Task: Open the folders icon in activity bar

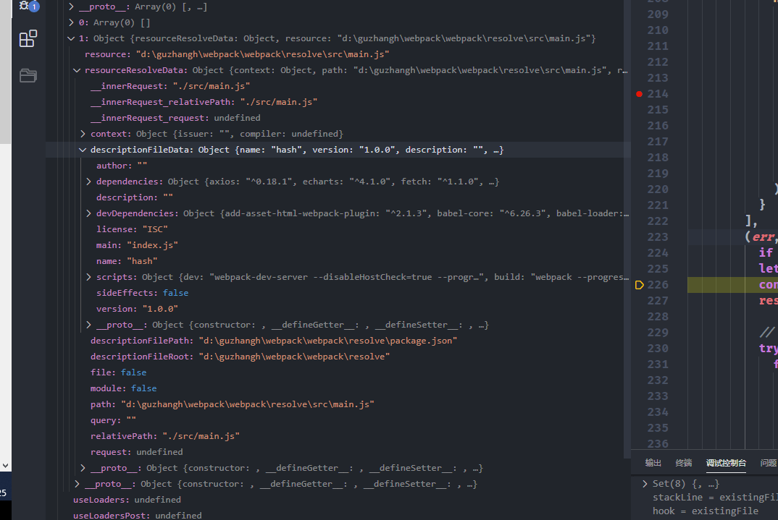Action: coord(28,75)
